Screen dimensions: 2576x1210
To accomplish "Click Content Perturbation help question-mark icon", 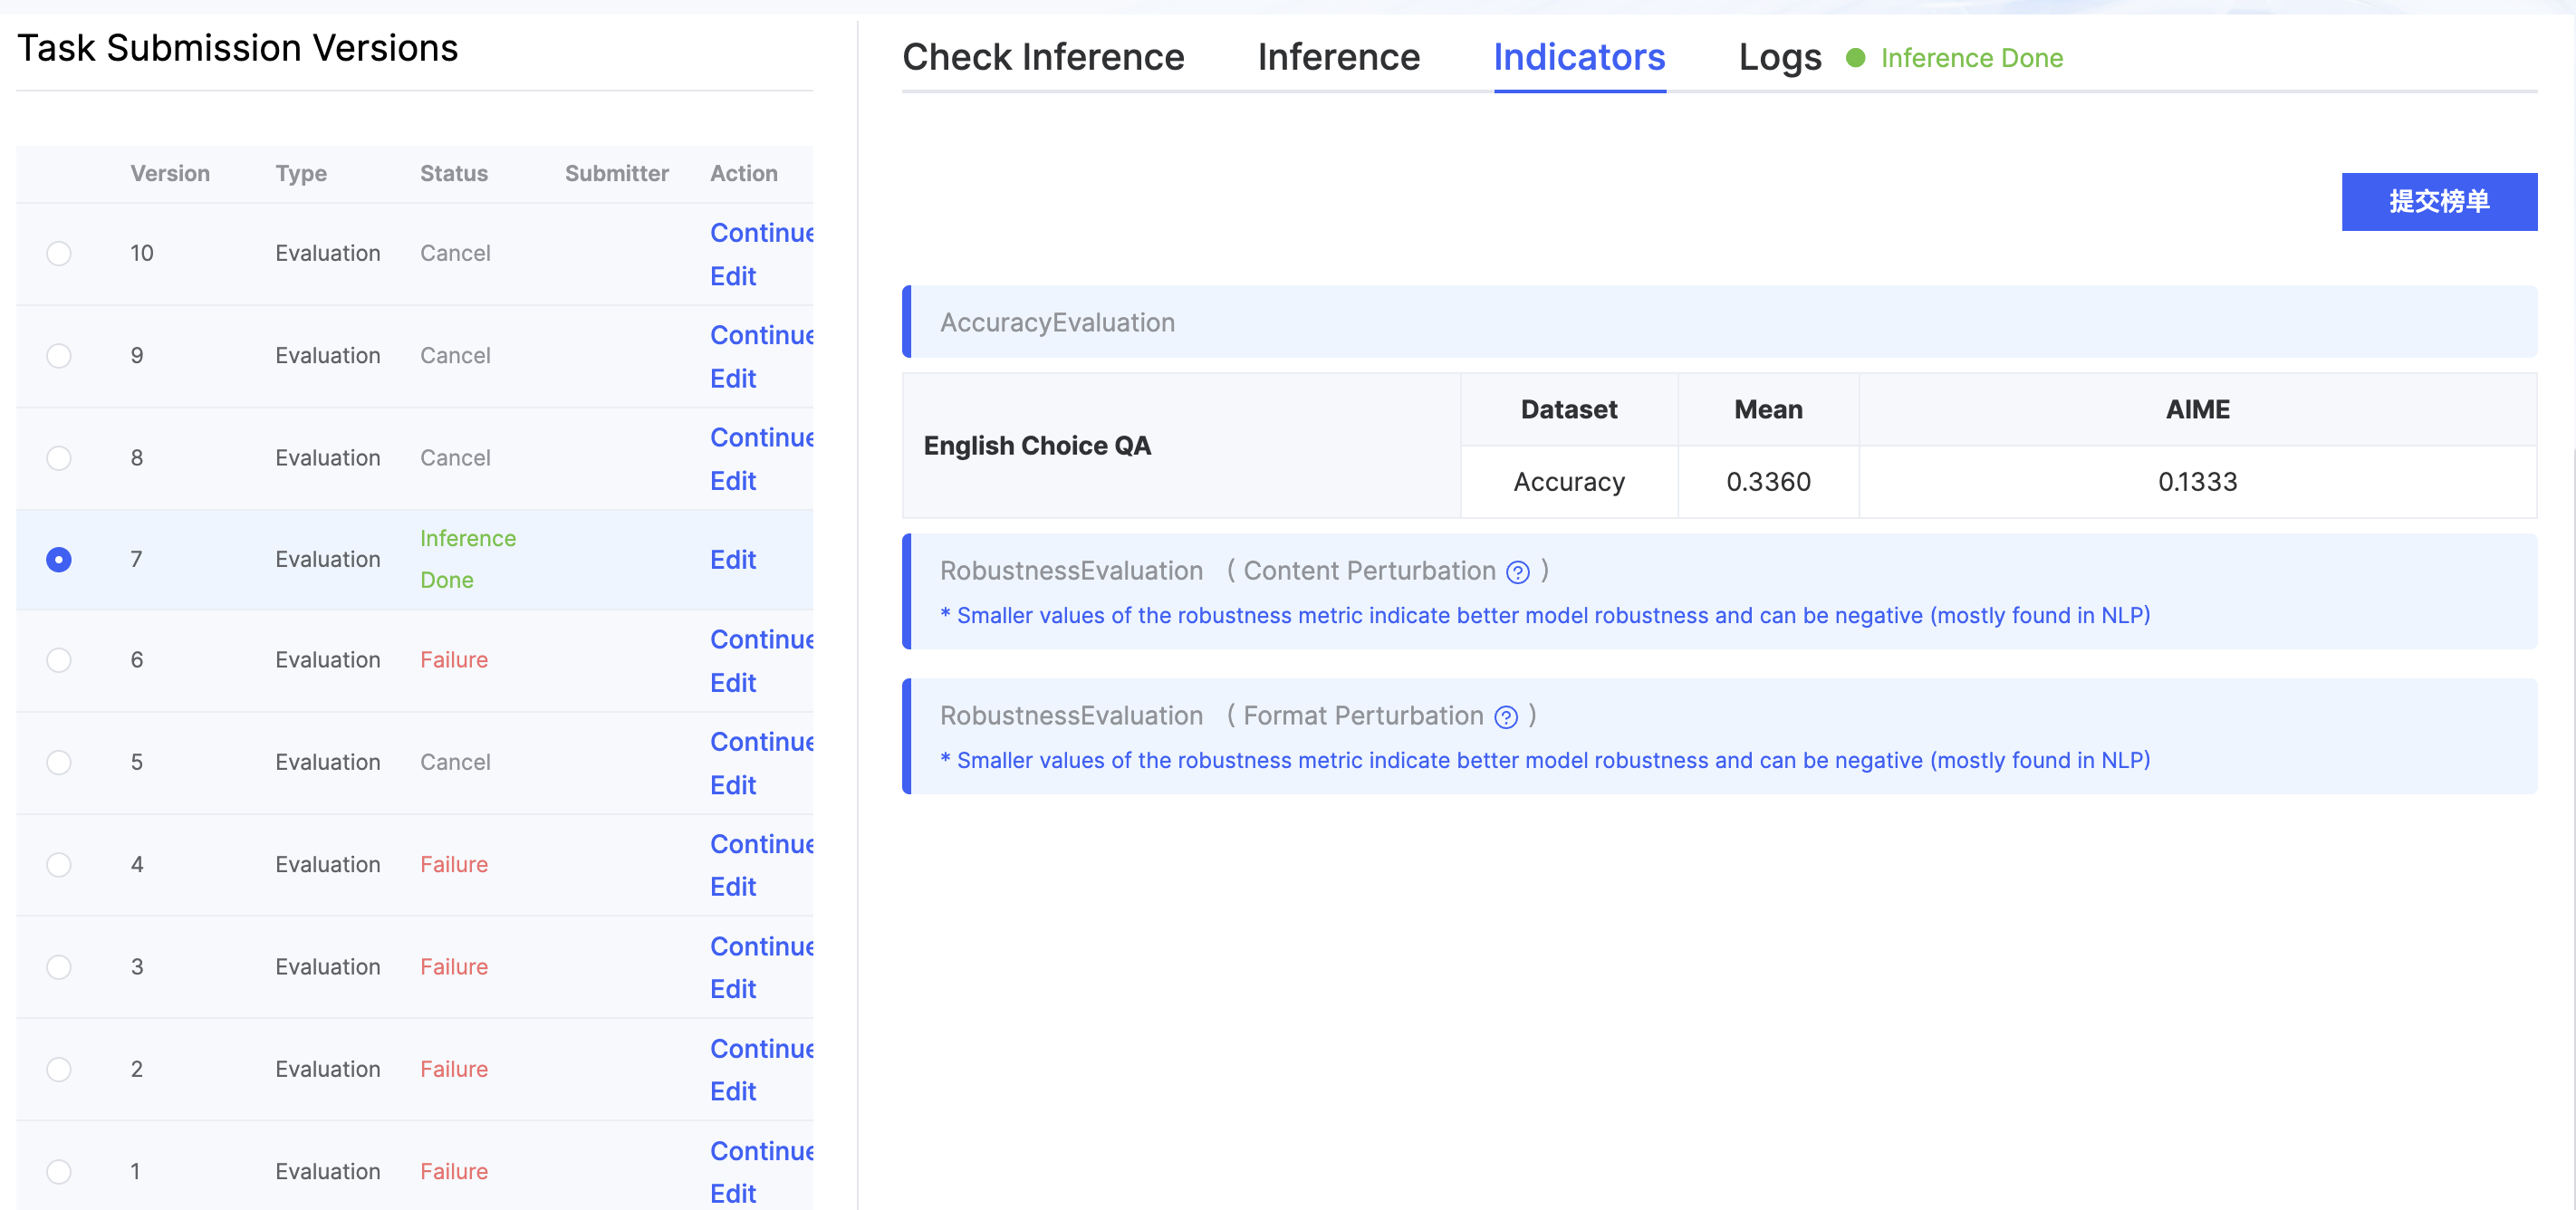I will [x=1517, y=572].
